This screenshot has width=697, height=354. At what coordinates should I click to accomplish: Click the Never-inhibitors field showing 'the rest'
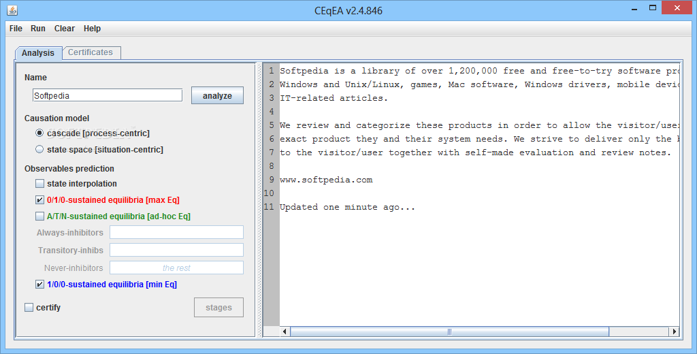[x=176, y=268]
